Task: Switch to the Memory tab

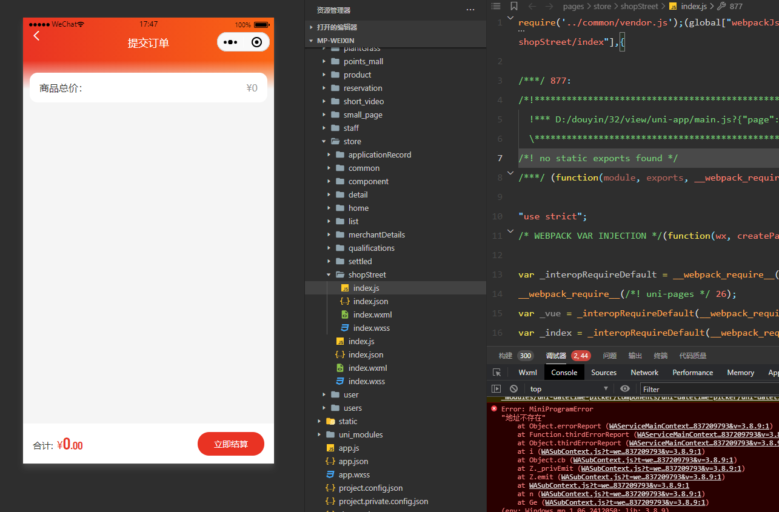Action: pos(740,373)
